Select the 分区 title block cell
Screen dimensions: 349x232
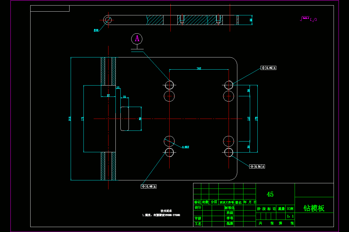(214, 202)
